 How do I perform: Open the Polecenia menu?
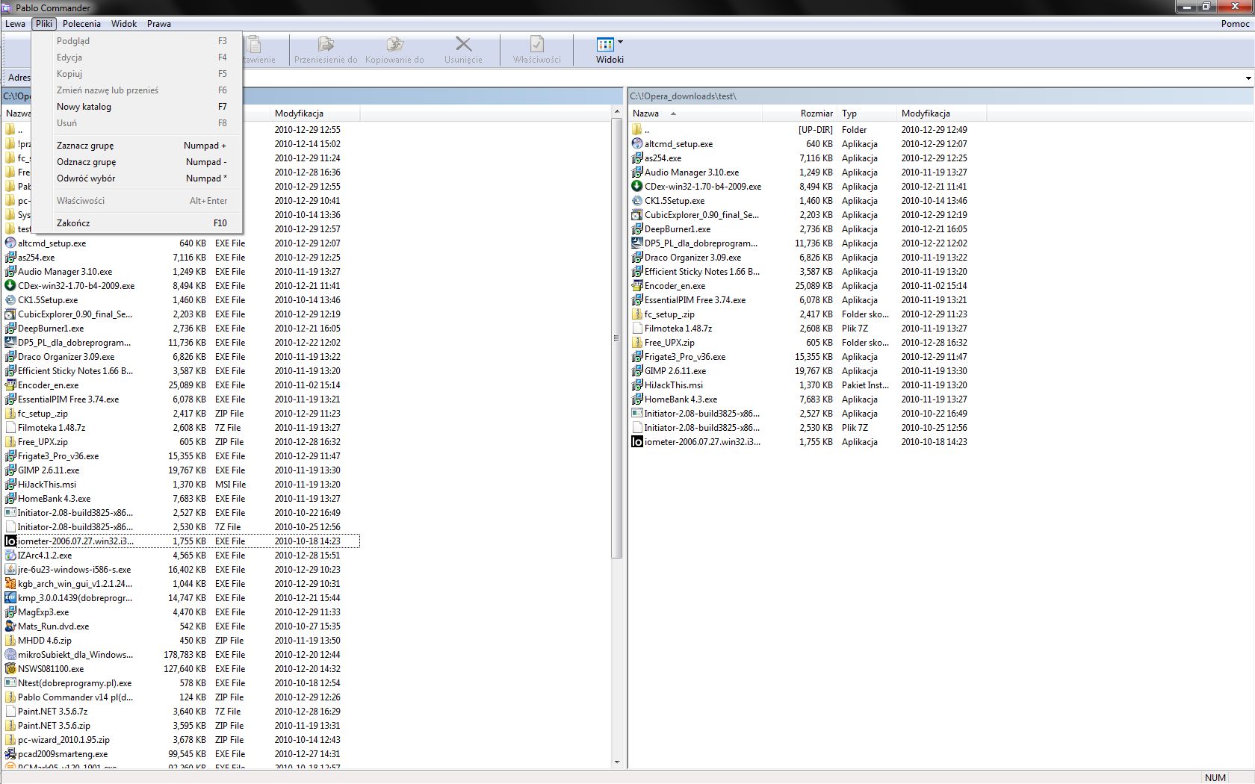(81, 24)
